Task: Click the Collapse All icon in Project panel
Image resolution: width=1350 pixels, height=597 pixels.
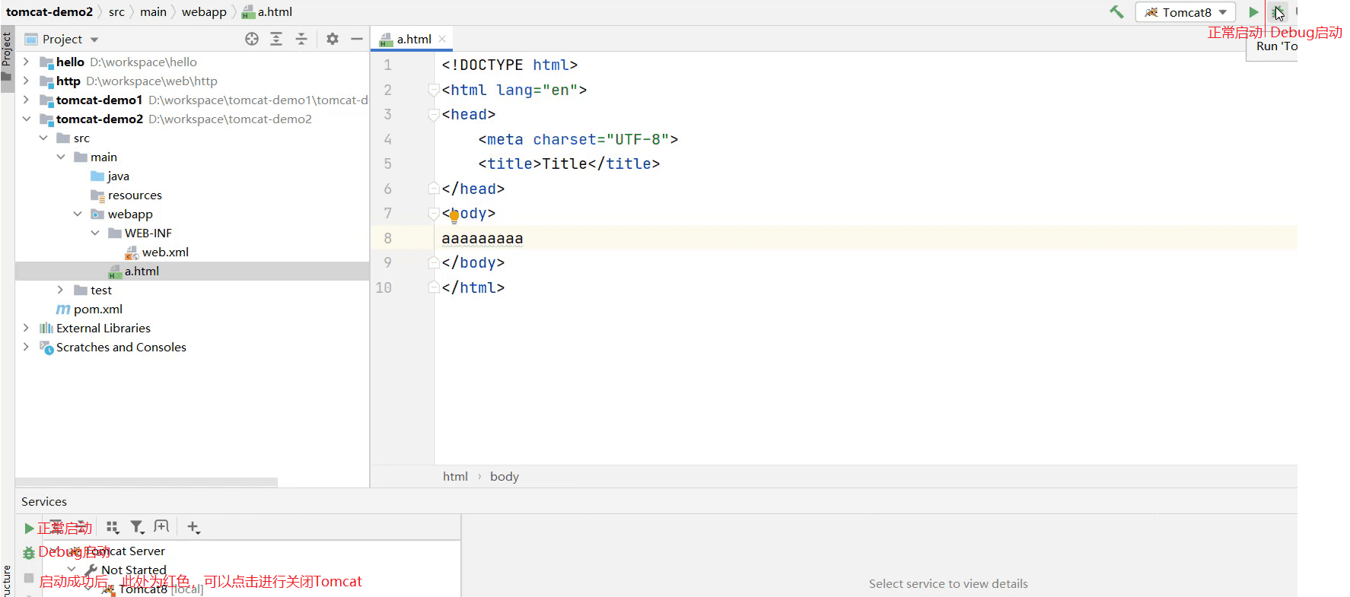Action: coord(301,39)
